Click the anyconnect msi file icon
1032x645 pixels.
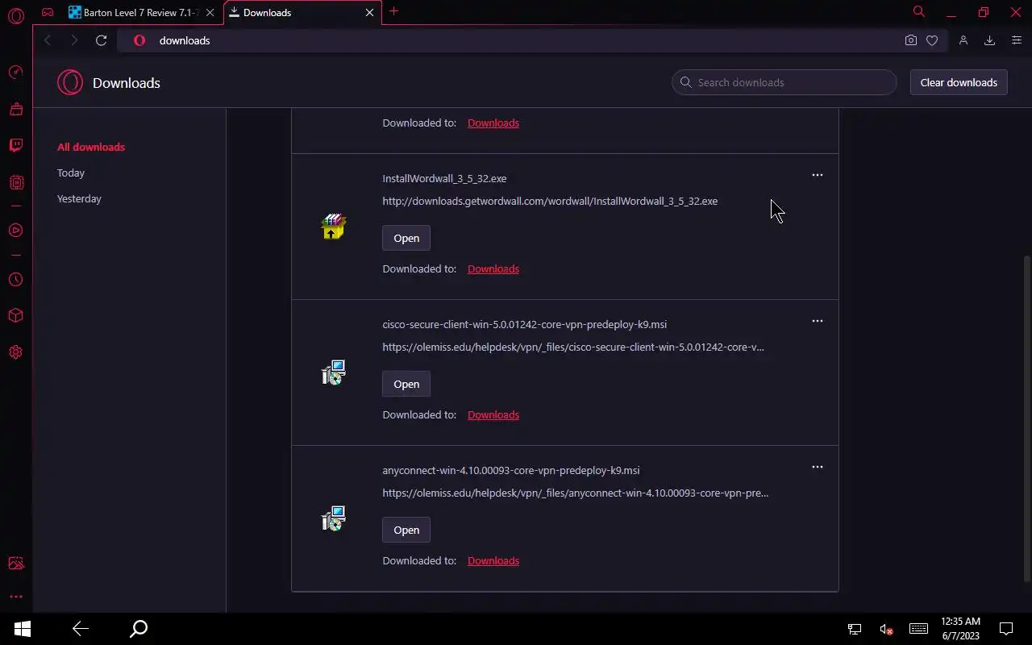(334, 518)
